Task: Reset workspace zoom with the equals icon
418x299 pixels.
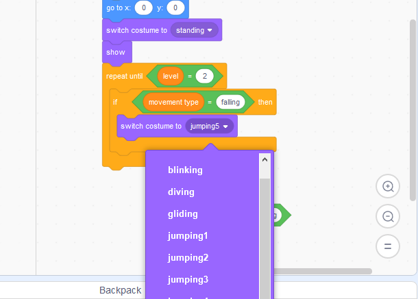Action: point(388,246)
